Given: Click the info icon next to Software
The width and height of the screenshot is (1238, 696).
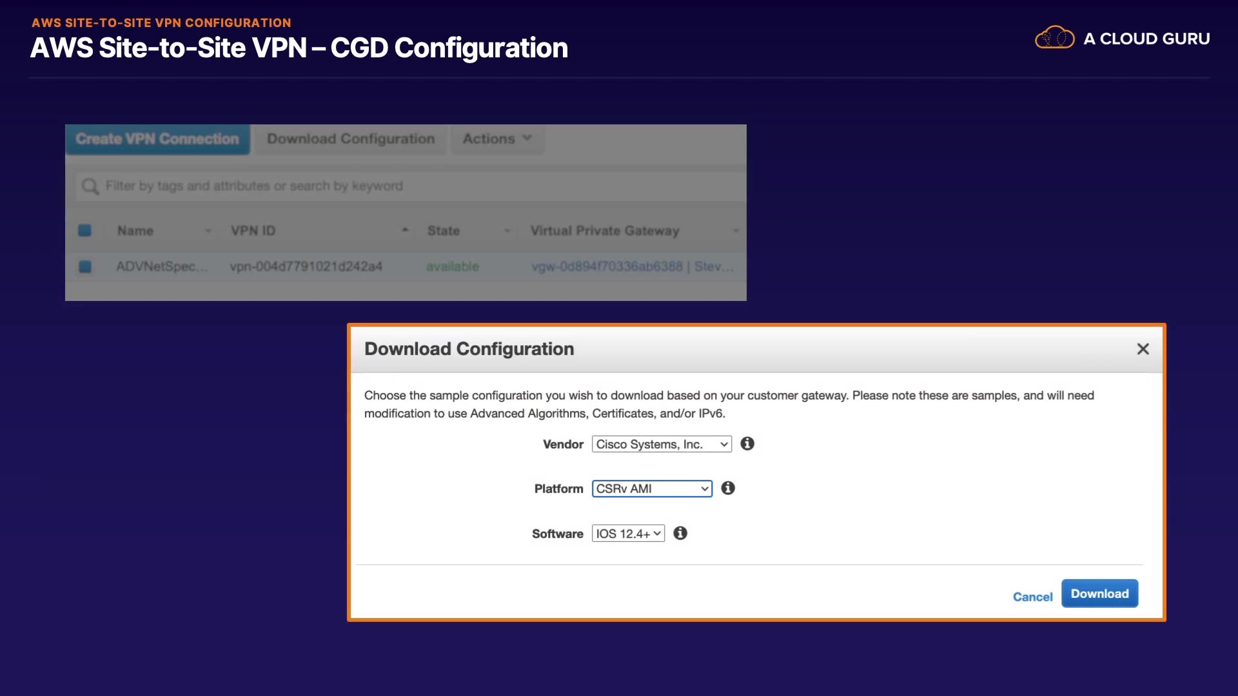Looking at the screenshot, I should [x=680, y=533].
